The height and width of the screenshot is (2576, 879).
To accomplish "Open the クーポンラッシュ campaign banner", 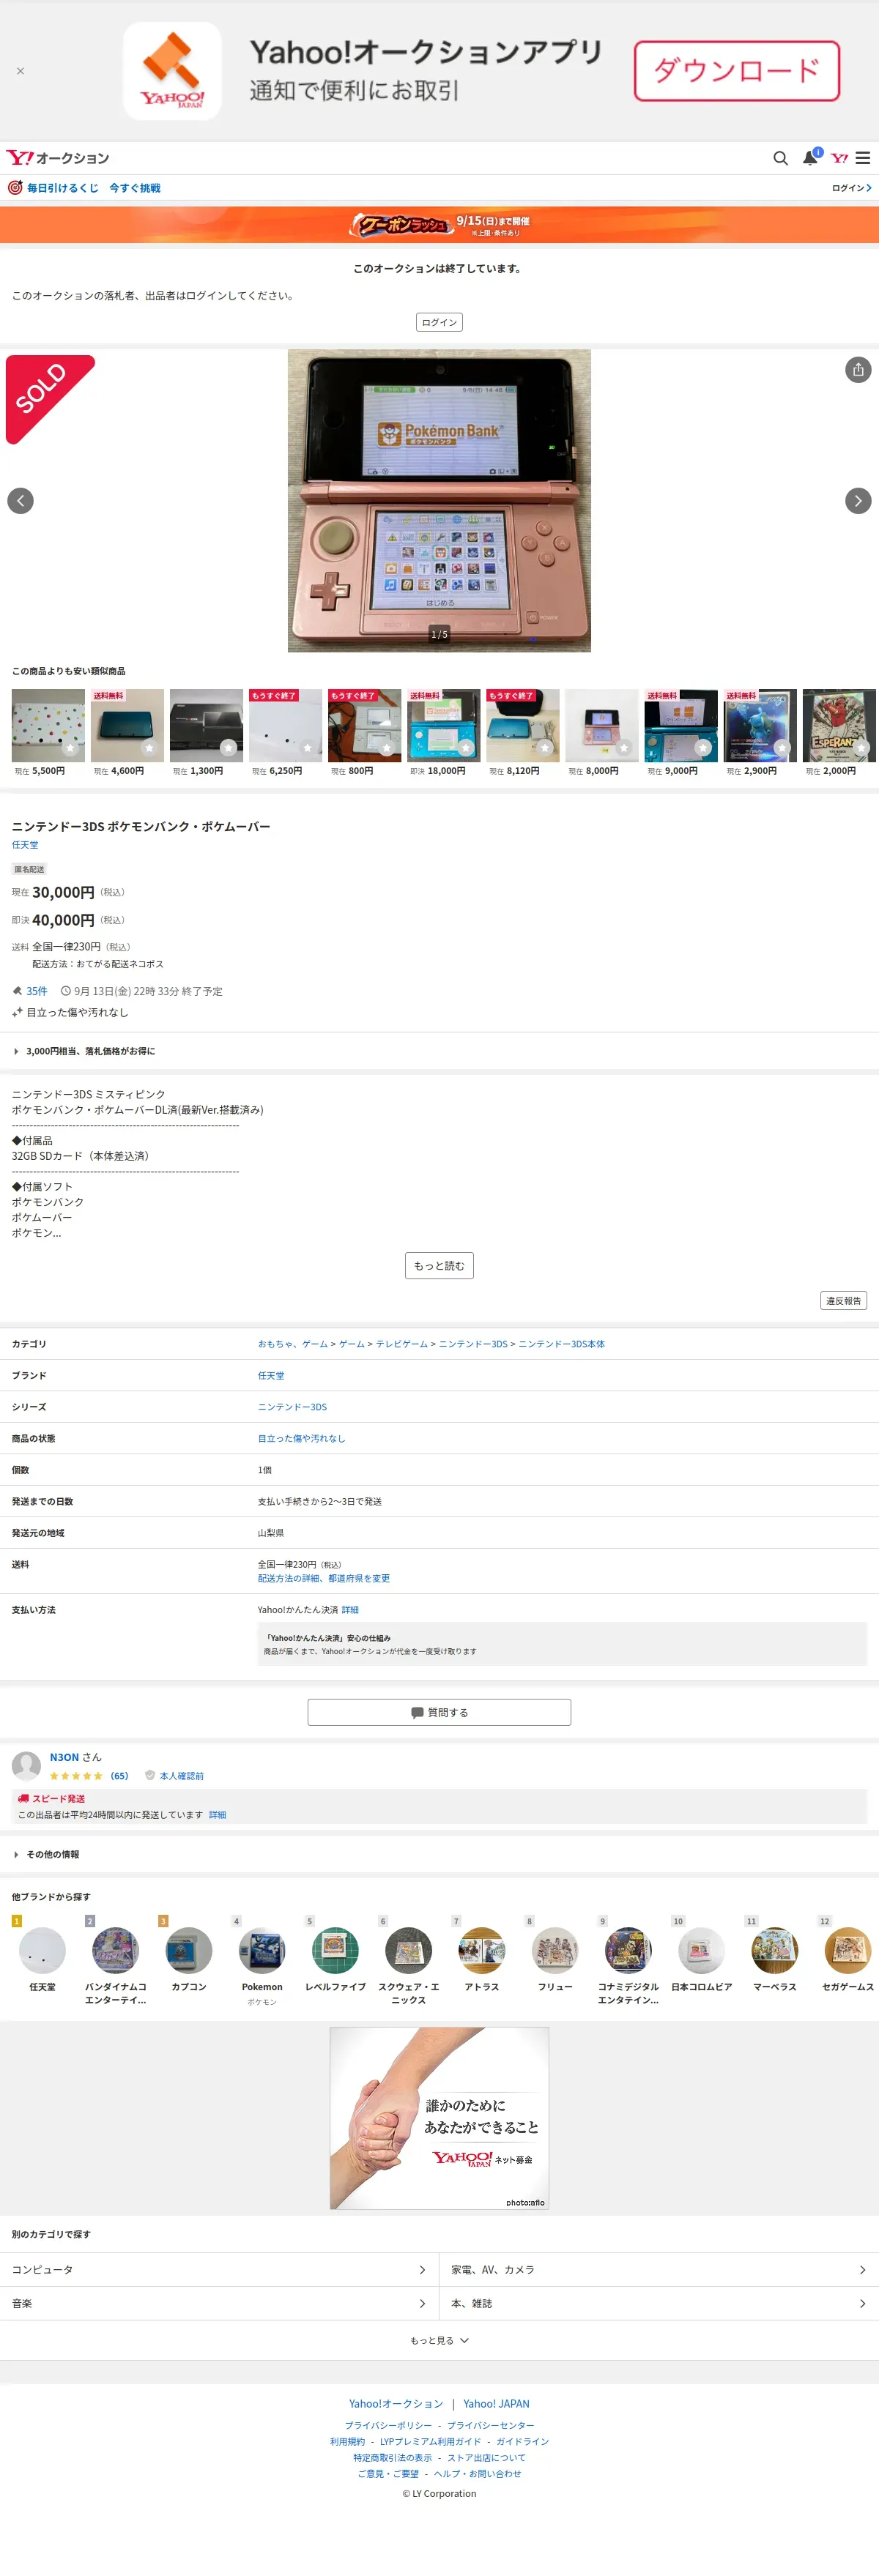I will 439,225.
